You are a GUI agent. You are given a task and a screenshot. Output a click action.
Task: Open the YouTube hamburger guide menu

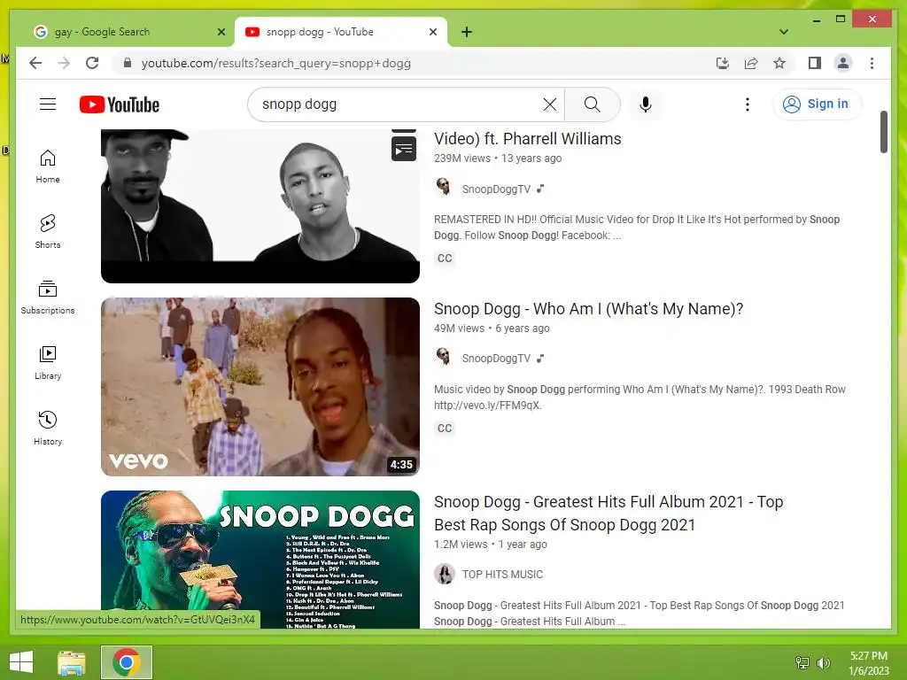tap(48, 104)
